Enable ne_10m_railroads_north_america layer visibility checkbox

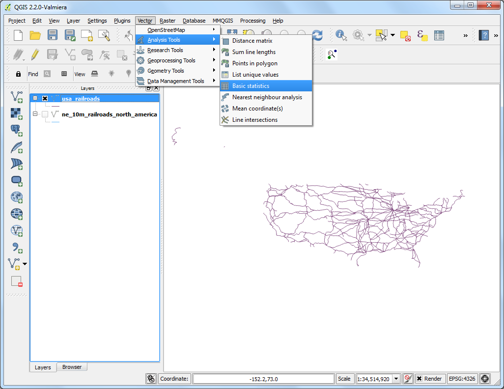pyautogui.click(x=45, y=114)
